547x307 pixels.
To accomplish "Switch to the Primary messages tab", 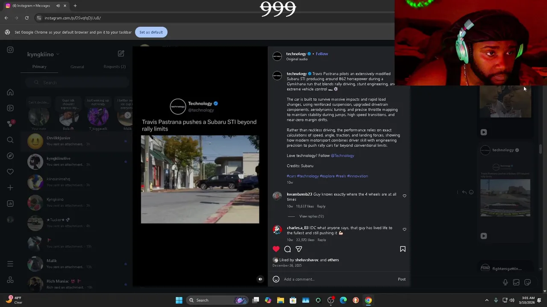I will (x=39, y=67).
